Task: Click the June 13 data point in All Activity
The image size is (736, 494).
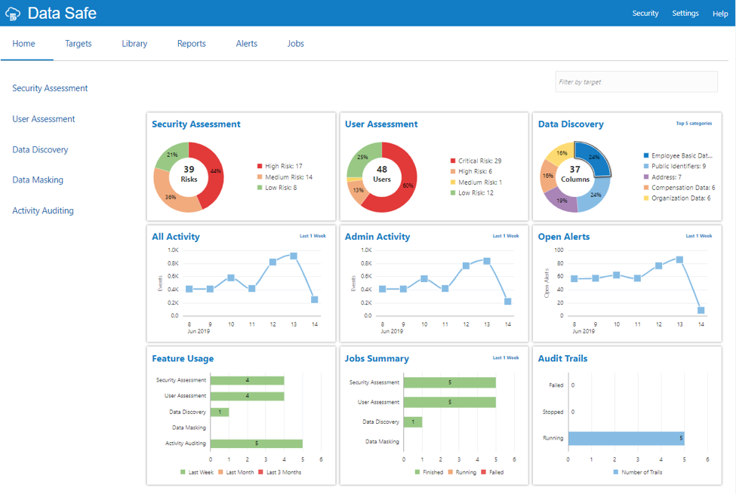Action: 294,256
